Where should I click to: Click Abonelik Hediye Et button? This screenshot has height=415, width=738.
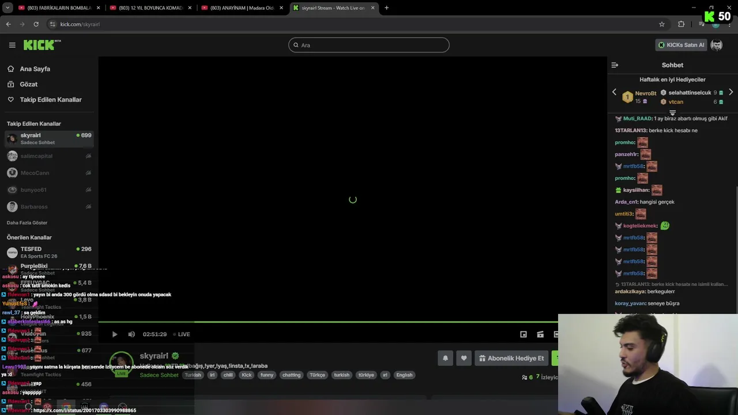click(x=511, y=358)
